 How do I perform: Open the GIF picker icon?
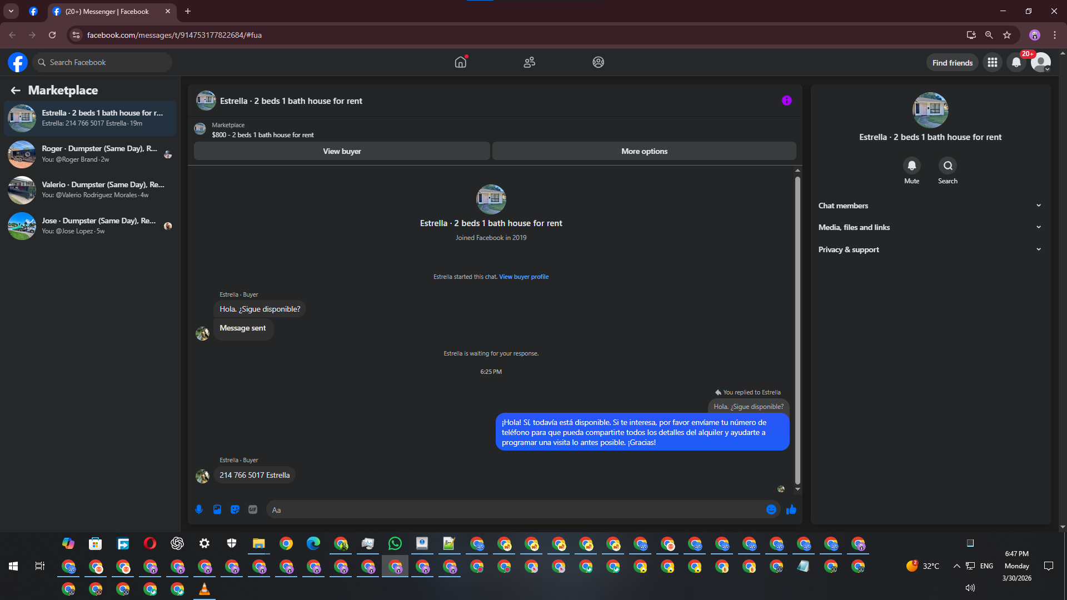(253, 509)
